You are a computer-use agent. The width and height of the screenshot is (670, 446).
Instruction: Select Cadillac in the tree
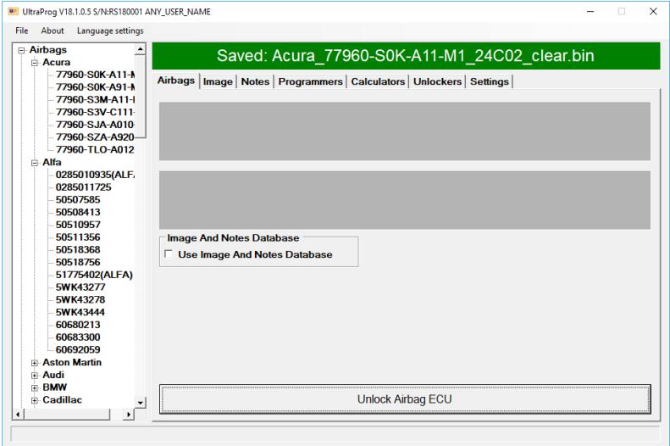[x=62, y=399]
